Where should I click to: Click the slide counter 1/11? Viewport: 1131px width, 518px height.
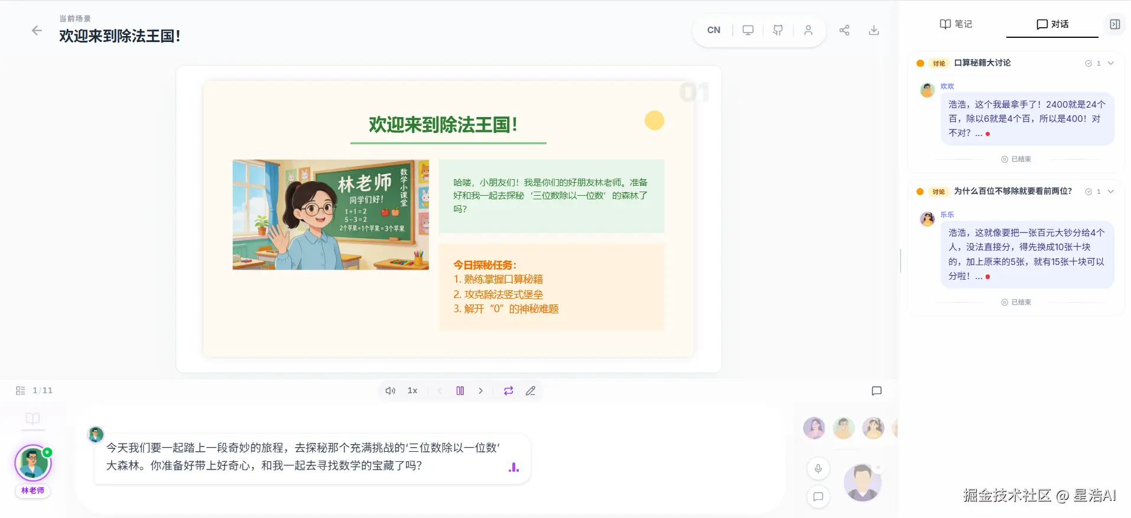(43, 391)
